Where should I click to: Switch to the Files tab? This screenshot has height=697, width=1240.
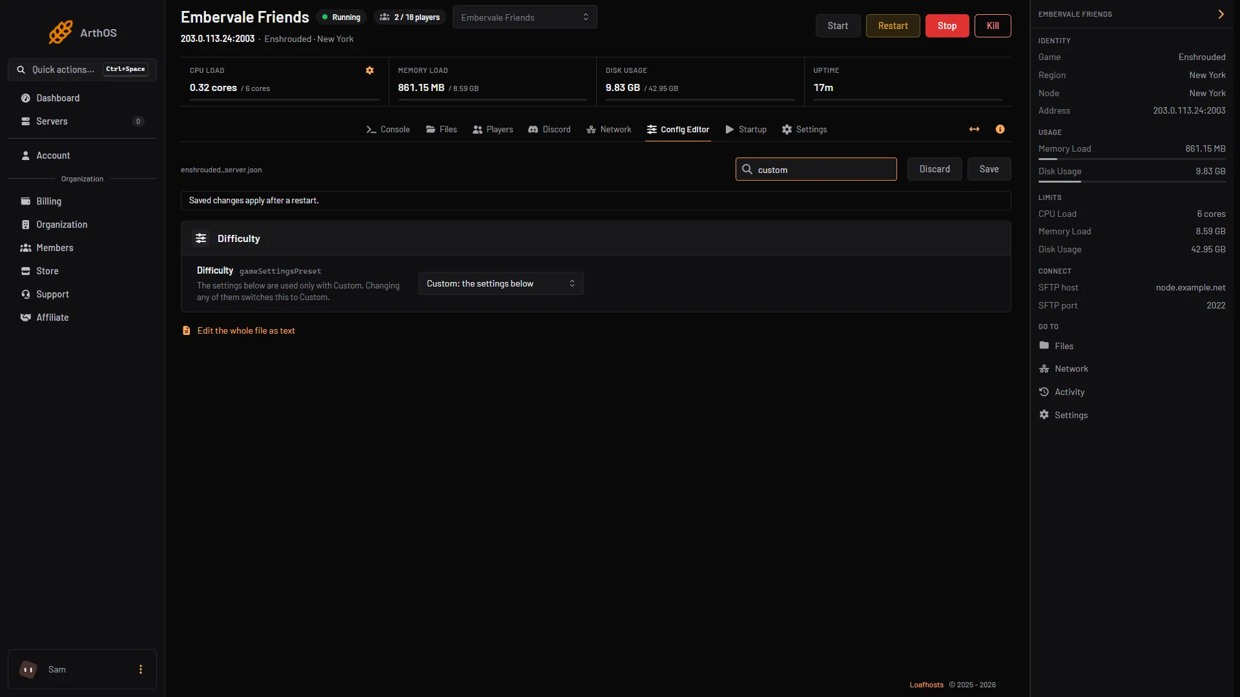pos(441,130)
